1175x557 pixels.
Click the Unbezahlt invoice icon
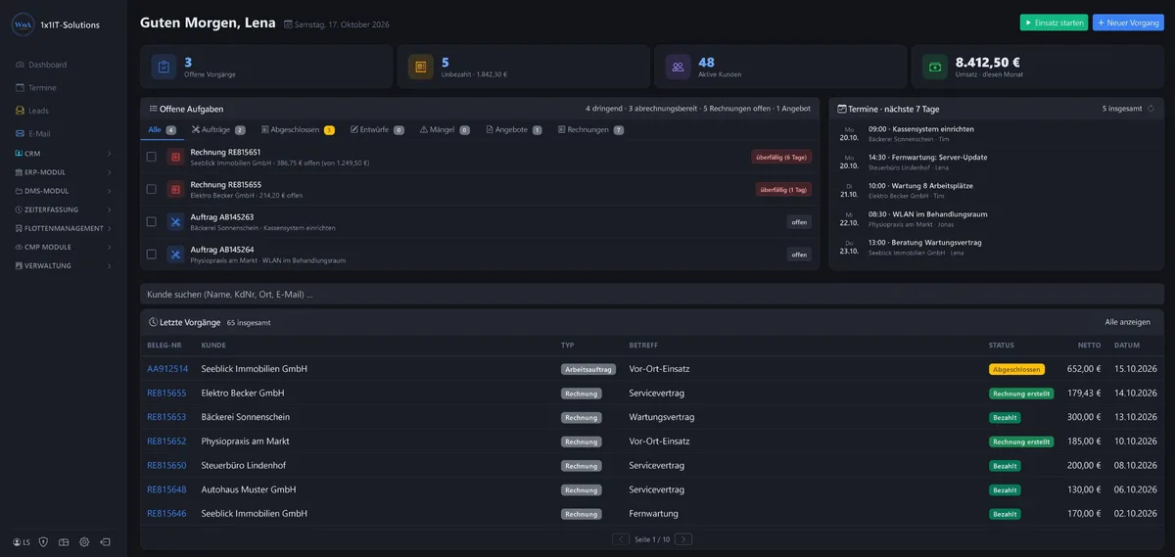click(x=421, y=67)
